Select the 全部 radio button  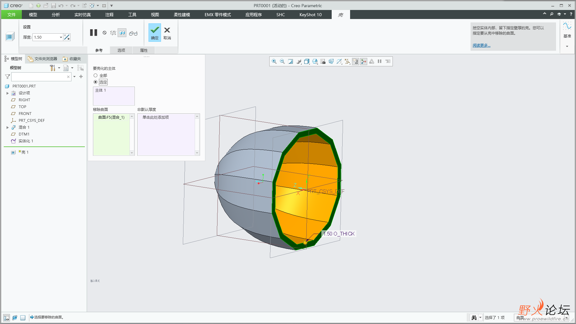click(x=95, y=75)
